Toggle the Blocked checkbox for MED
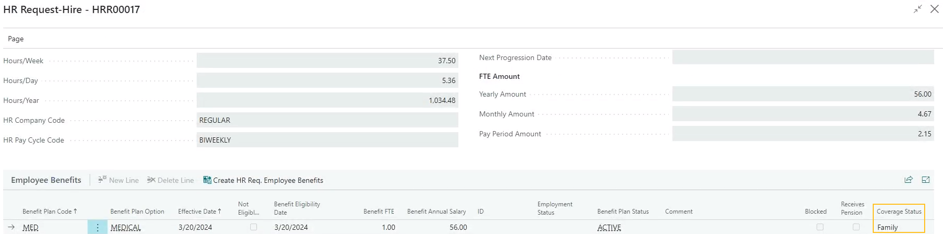 tap(820, 227)
